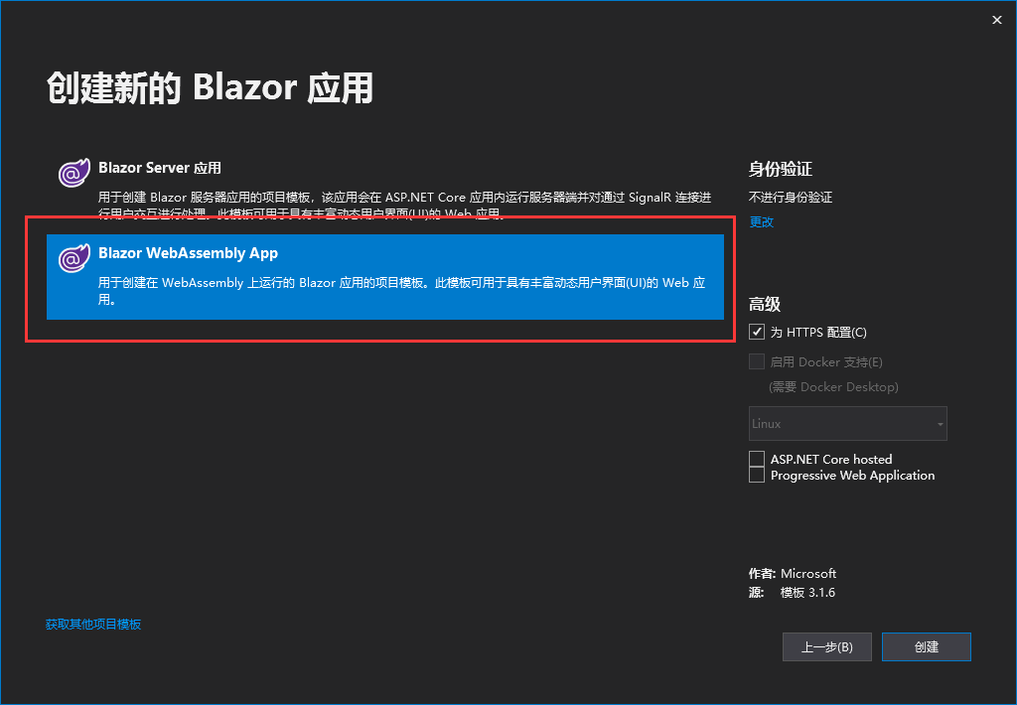The width and height of the screenshot is (1017, 705).
Task: Click the 上一步(B) button
Action: point(827,646)
